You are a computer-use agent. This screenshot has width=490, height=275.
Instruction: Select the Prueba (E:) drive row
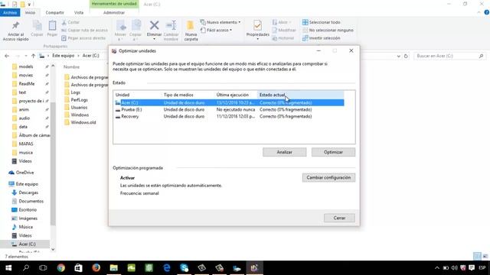[229, 110]
